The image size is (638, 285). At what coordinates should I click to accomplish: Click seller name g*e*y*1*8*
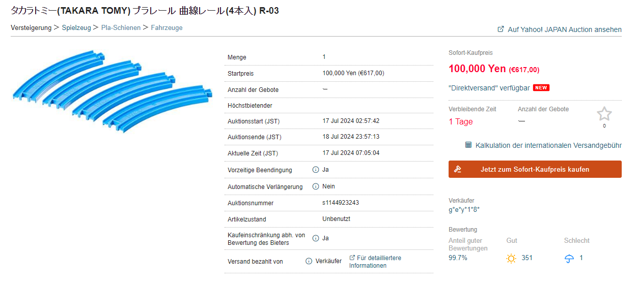click(464, 210)
